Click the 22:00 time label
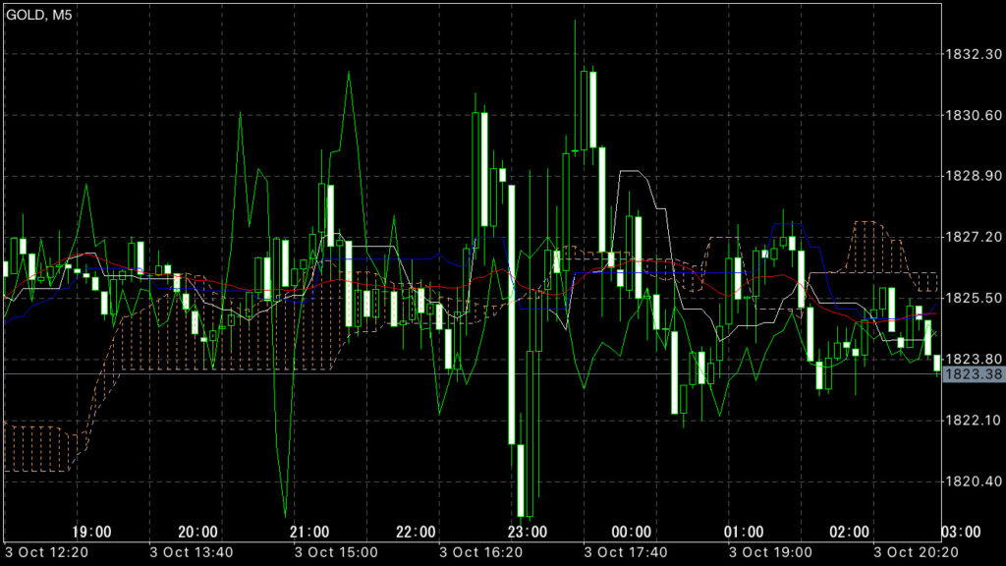1006x566 pixels. (416, 532)
